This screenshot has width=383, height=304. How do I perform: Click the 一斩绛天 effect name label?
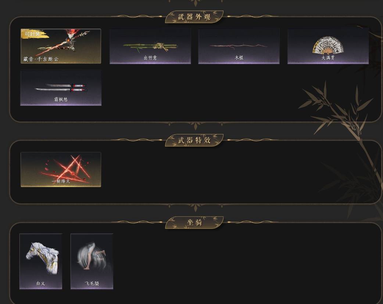pos(61,181)
